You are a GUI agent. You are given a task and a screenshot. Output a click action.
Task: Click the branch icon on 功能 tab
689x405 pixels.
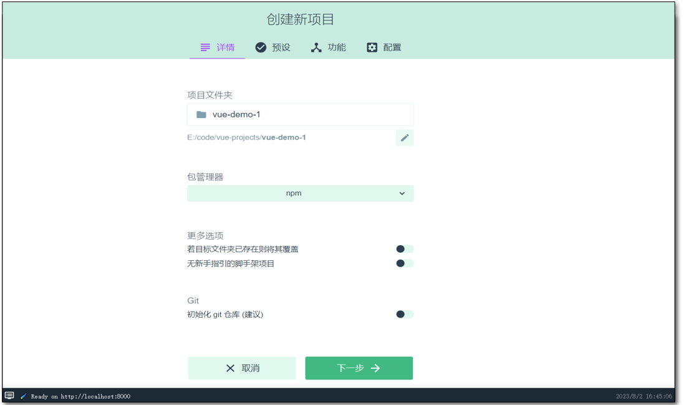pyautogui.click(x=316, y=47)
